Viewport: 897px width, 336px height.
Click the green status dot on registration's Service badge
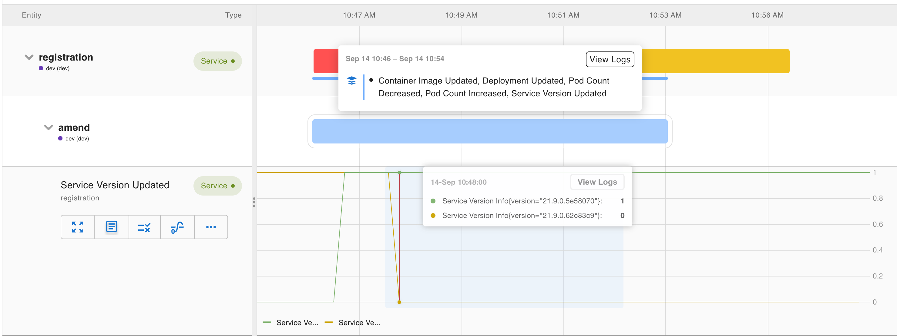[233, 61]
